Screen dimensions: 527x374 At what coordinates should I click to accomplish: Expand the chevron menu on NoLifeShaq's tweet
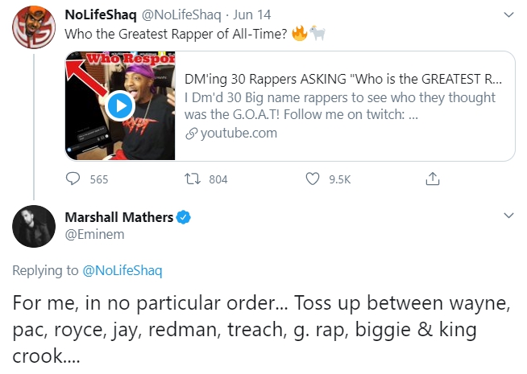(x=507, y=14)
